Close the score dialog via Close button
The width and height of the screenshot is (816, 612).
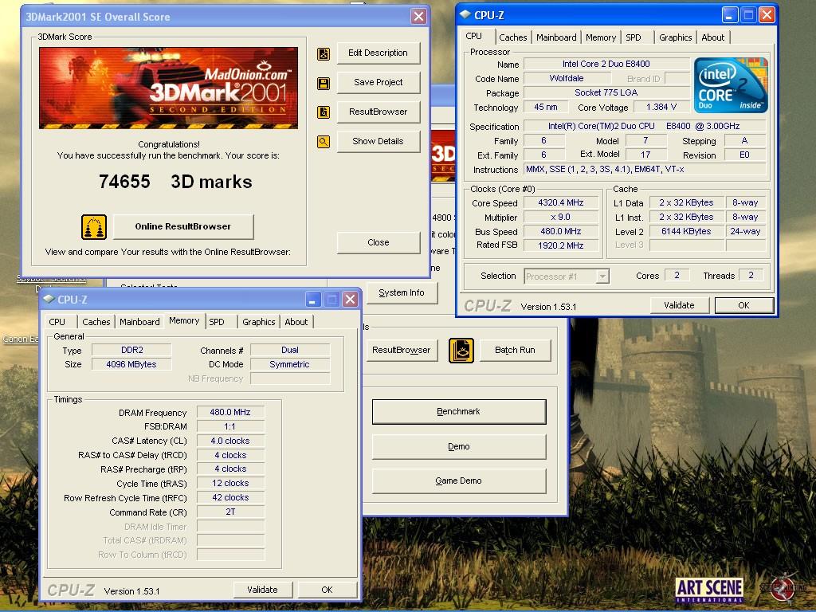pos(378,242)
